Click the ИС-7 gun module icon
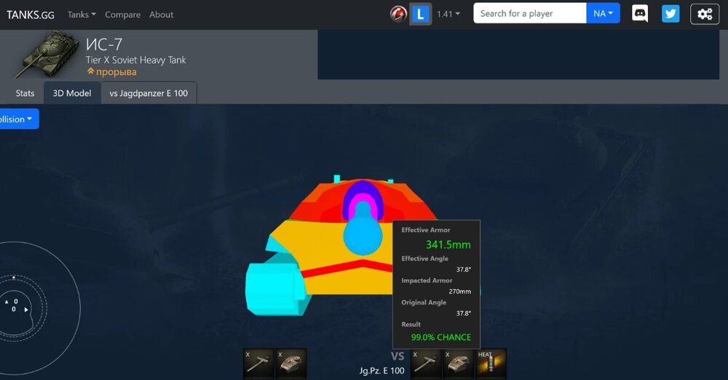This screenshot has width=728, height=380. click(x=259, y=364)
